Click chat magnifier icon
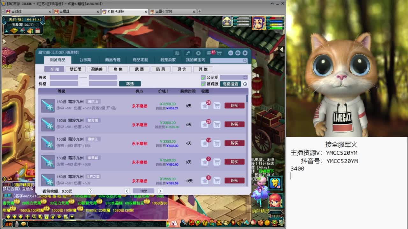The image size is (408, 229). pos(34,217)
